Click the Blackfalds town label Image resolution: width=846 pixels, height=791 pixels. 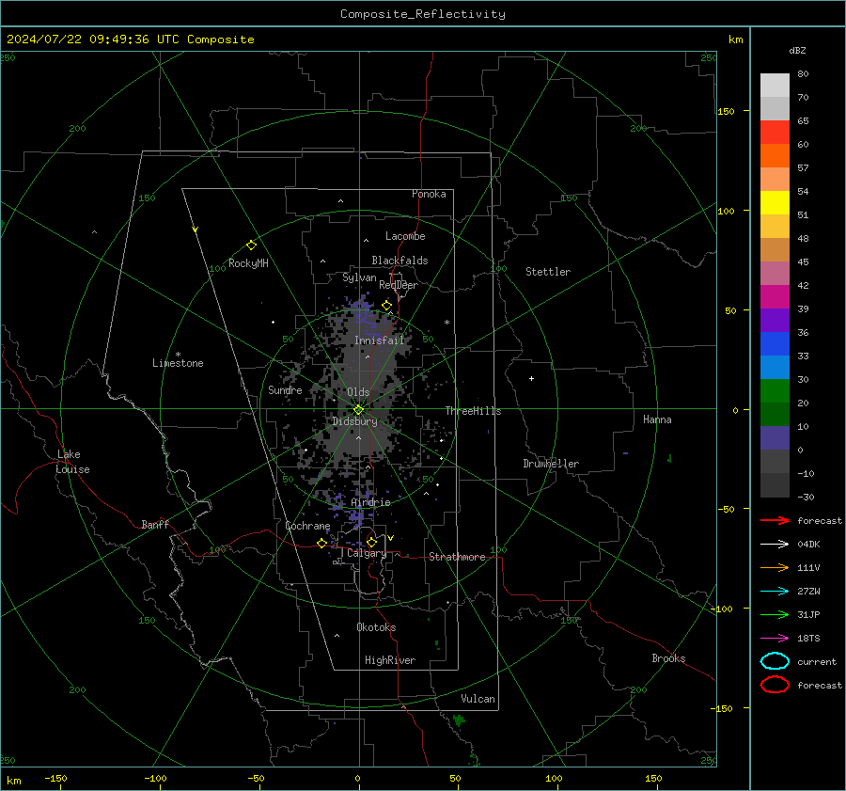point(399,261)
